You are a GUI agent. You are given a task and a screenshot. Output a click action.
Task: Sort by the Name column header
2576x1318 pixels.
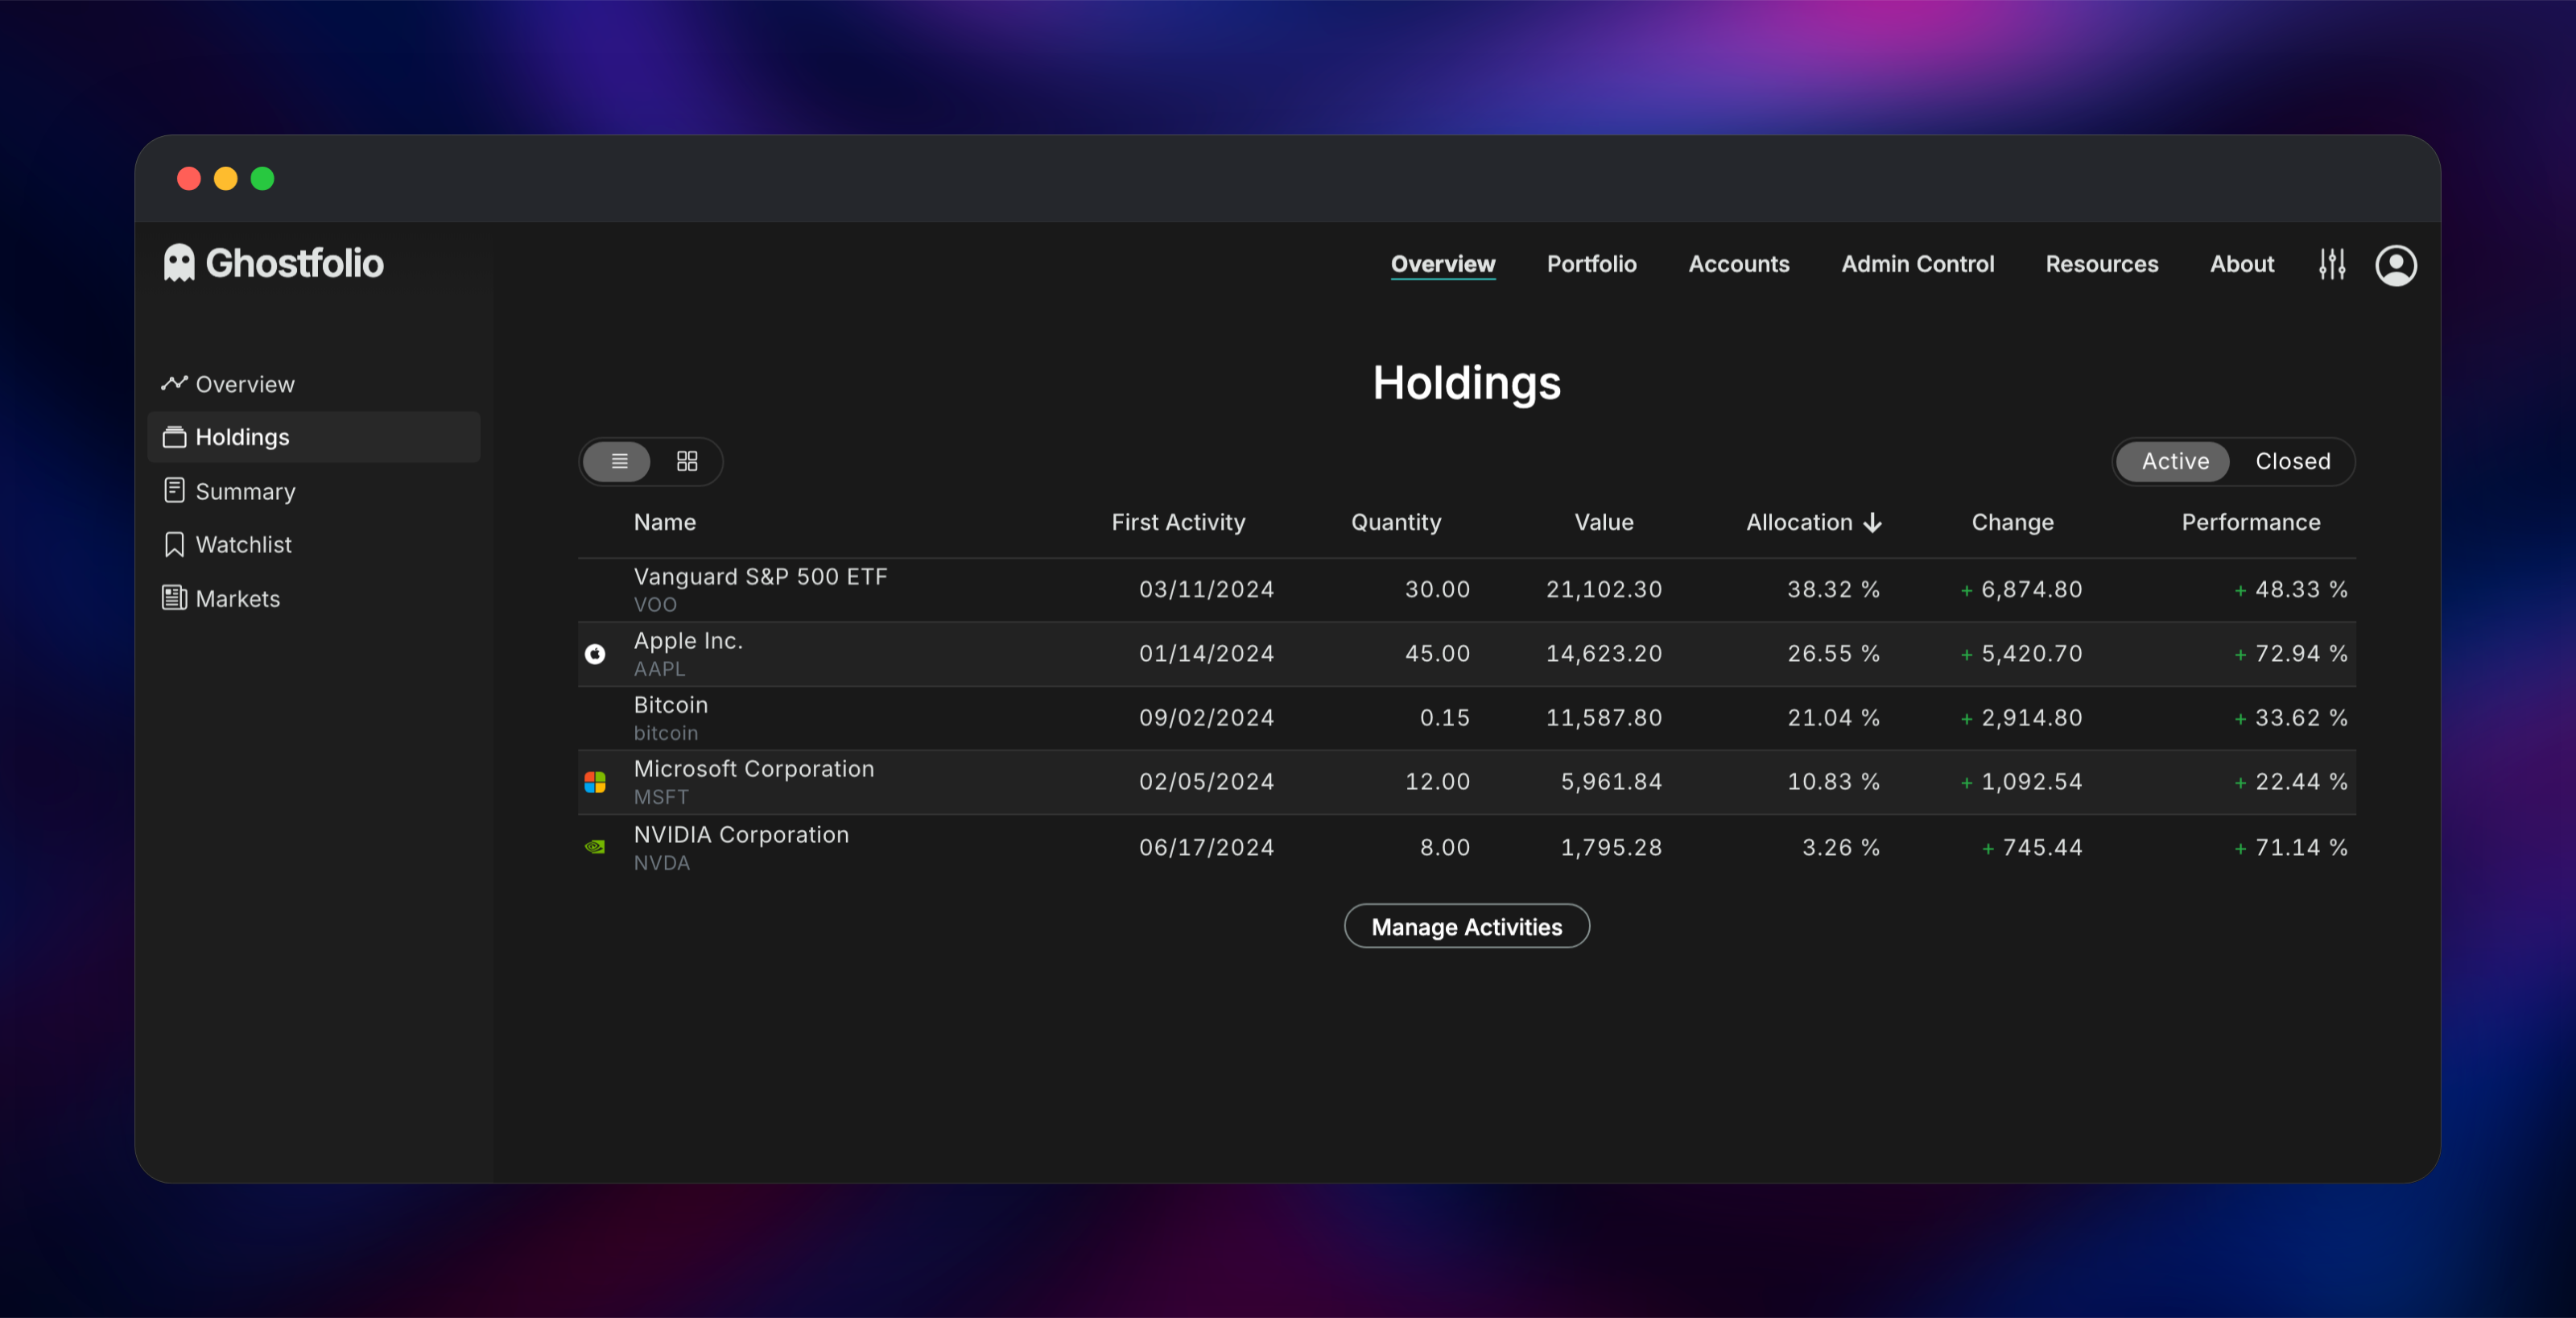665,522
